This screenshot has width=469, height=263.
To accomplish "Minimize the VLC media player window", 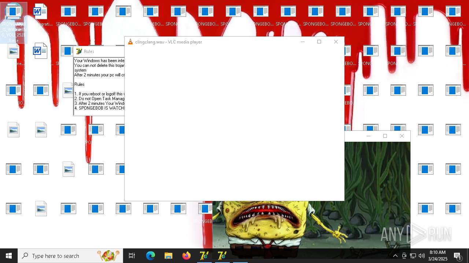I will coord(303,42).
